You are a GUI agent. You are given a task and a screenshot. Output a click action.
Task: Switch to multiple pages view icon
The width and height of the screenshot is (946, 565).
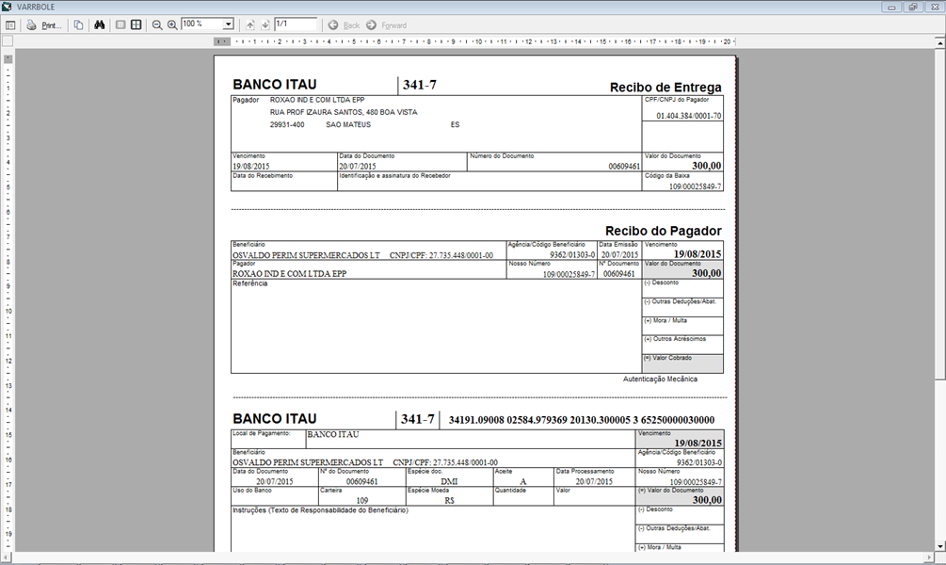[136, 24]
